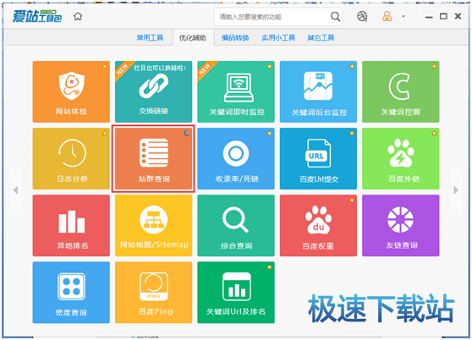
Task: Select the 优化辅助 tab
Action: 193,38
